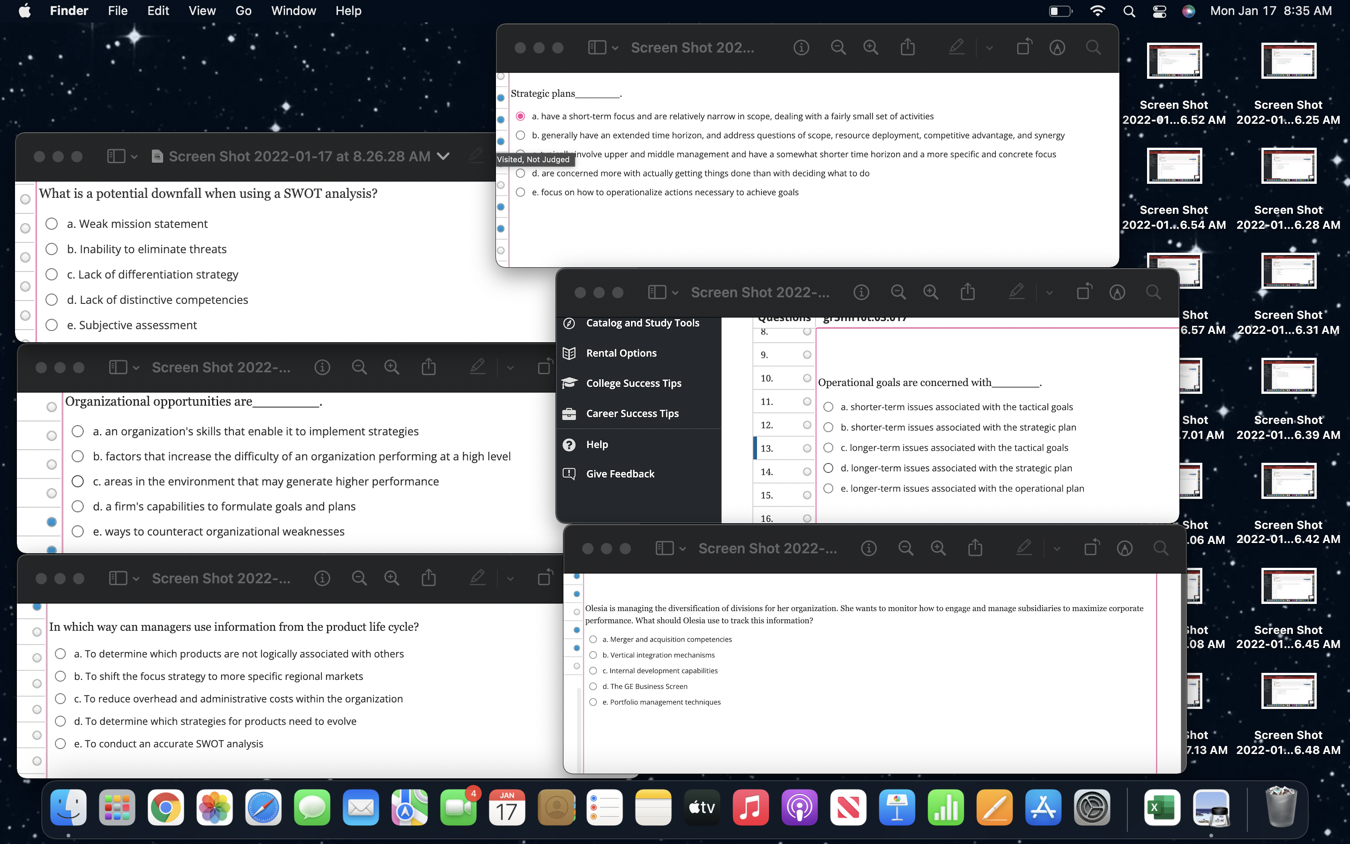The image size is (1350, 844).
Task: Click Give Feedback in the sidebar
Action: click(x=620, y=474)
